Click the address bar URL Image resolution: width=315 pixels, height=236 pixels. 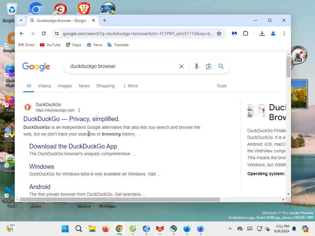(138, 33)
